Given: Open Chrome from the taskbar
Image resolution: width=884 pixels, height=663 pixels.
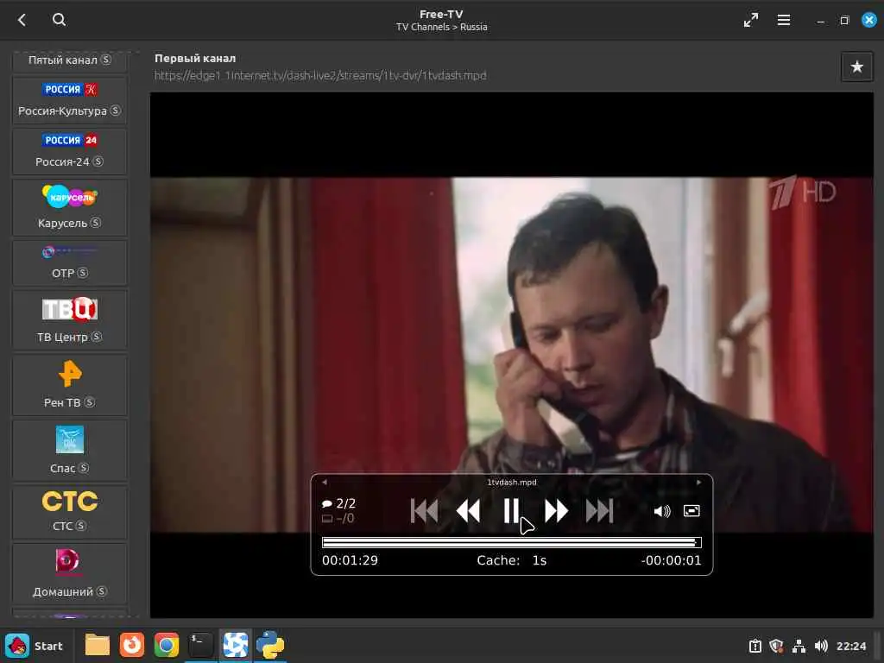Looking at the screenshot, I should coord(167,645).
